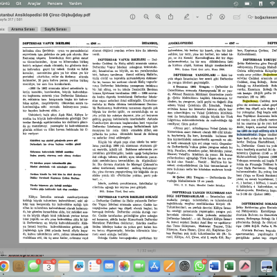
Task: Open the Inspector info icon in Preview toolbar
Action: tap(132, 17)
